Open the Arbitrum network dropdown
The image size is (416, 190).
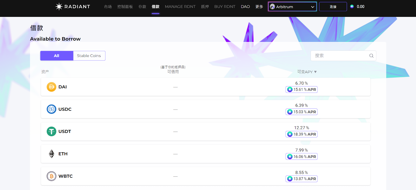[x=292, y=7]
